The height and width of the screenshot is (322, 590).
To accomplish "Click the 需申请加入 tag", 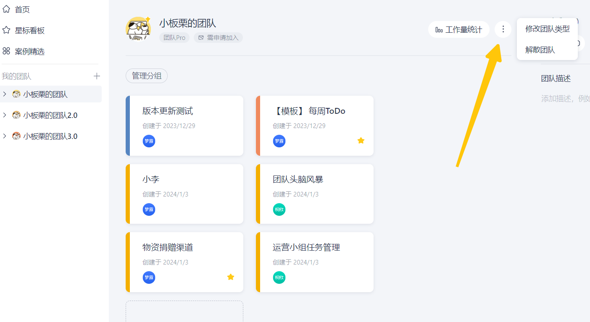I will [218, 38].
